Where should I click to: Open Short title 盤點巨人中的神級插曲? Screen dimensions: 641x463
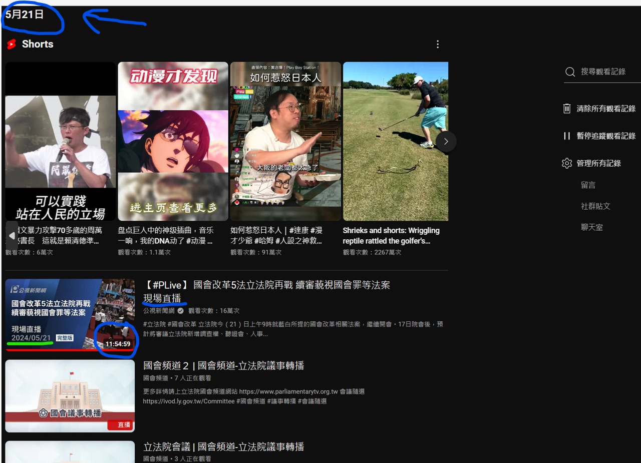click(x=165, y=236)
